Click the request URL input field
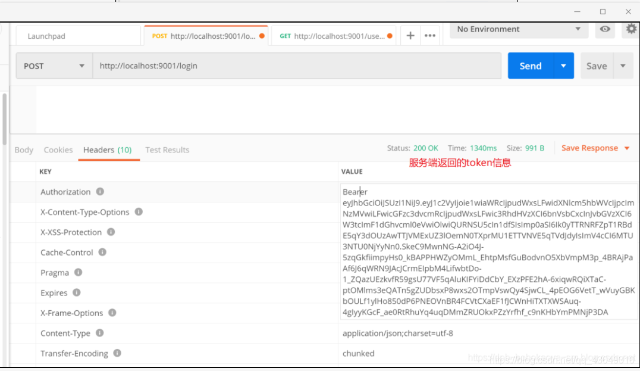The image size is (640, 371). pyautogui.click(x=297, y=66)
